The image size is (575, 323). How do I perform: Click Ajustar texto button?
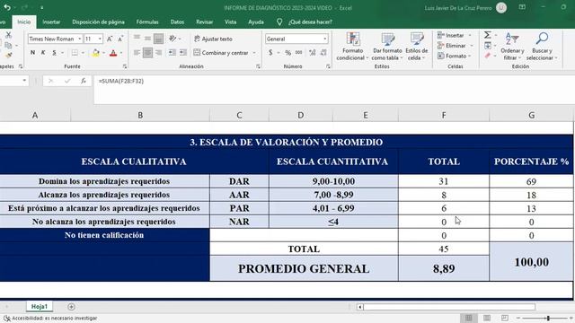[x=213, y=39]
